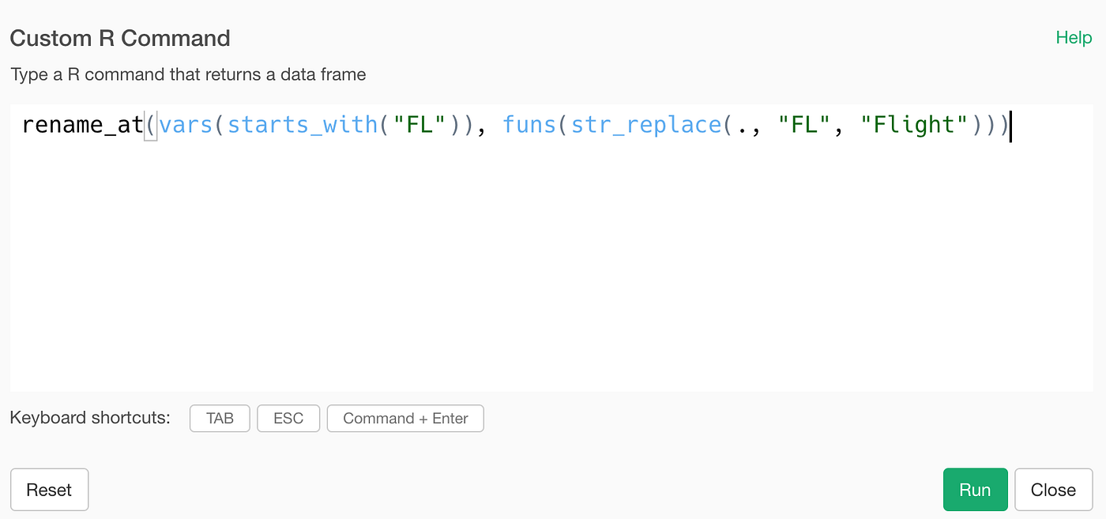Click the Keyboard shortcuts label
The image size is (1106, 519).
(89, 418)
